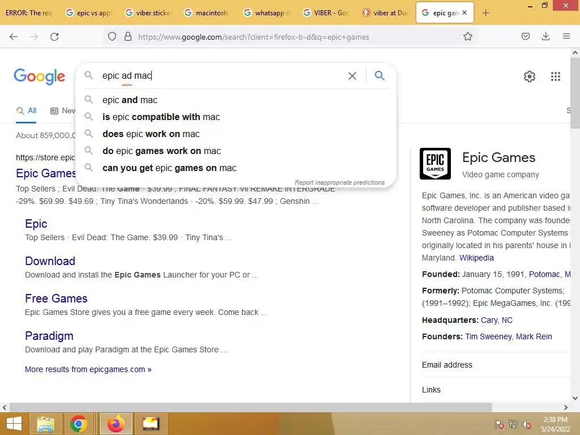
Task: Open the Wikipedia link in knowledge panel
Action: (x=476, y=258)
